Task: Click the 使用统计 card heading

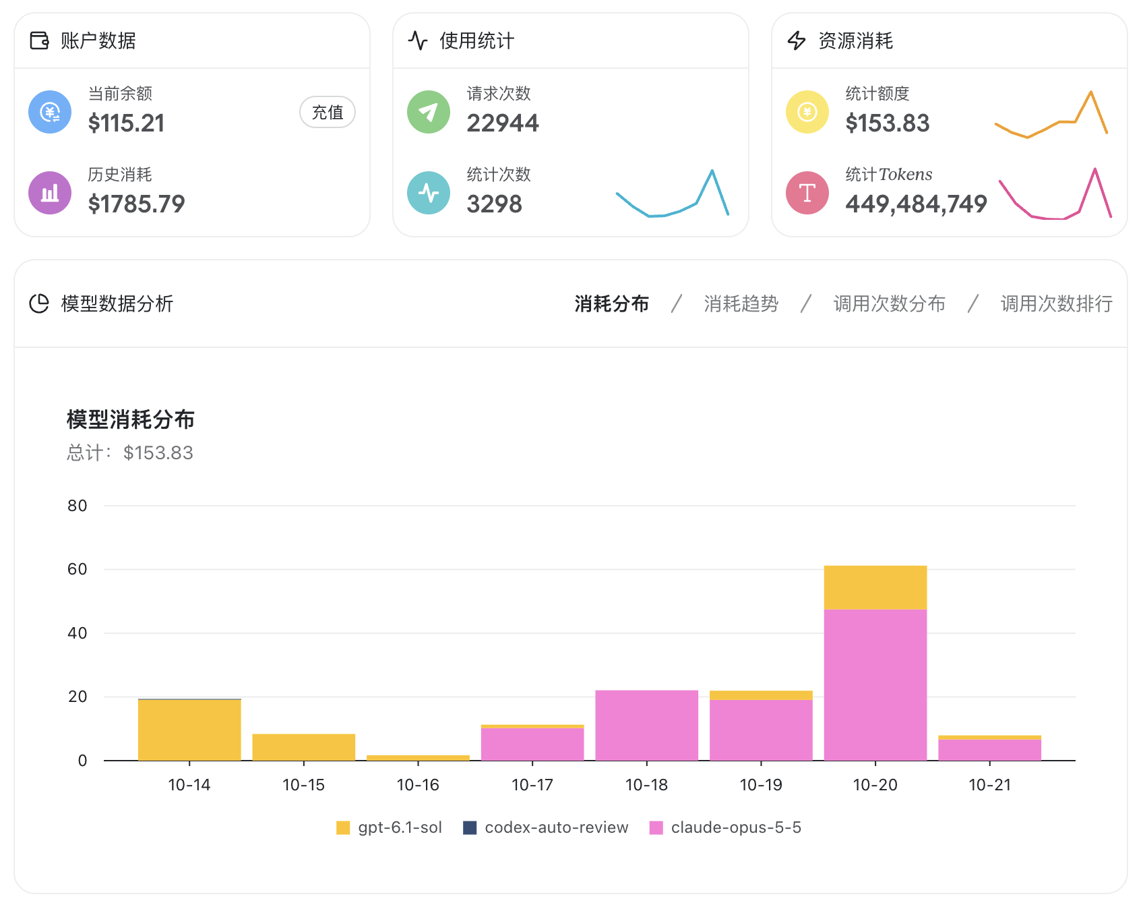Action: tap(477, 40)
